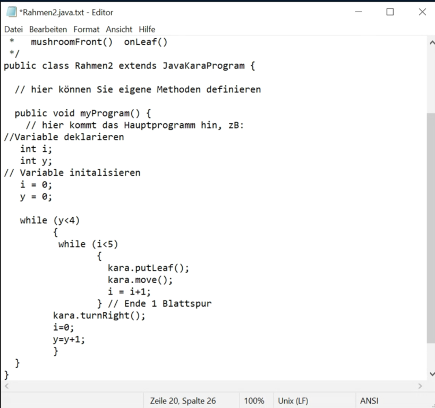Click the Unix (LF) line ending indicator
Image resolution: width=435 pixels, height=408 pixels.
click(293, 401)
